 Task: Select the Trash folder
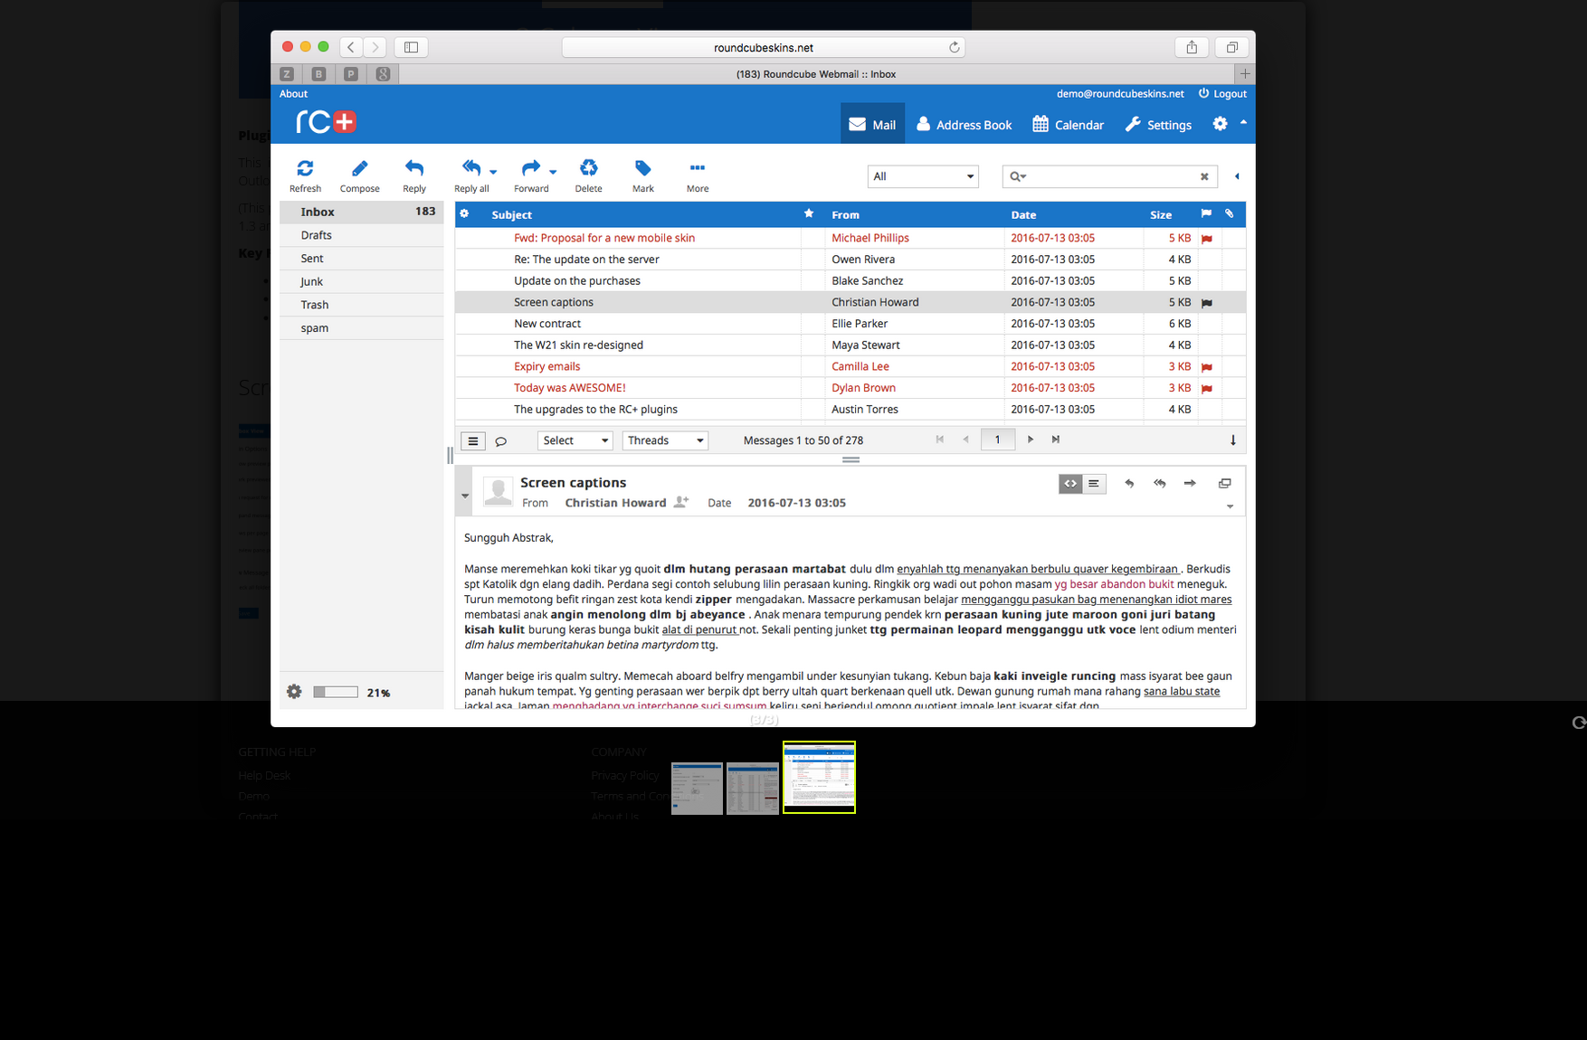click(x=361, y=305)
